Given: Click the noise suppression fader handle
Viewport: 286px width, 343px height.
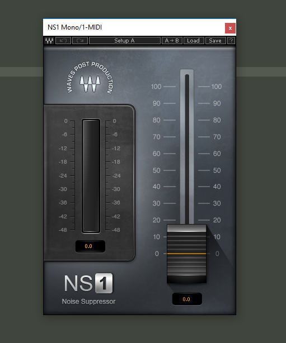Looking at the screenshot, I should coord(186,254).
